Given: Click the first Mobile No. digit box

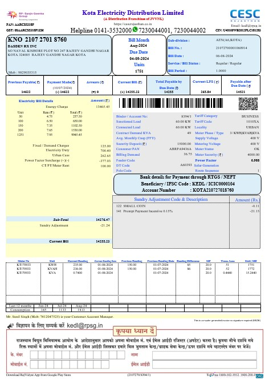Looking at the screenshot, I should tap(34, 364).
